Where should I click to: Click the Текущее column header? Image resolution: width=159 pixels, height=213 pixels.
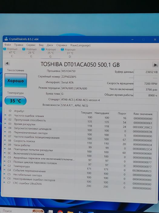click(87, 113)
